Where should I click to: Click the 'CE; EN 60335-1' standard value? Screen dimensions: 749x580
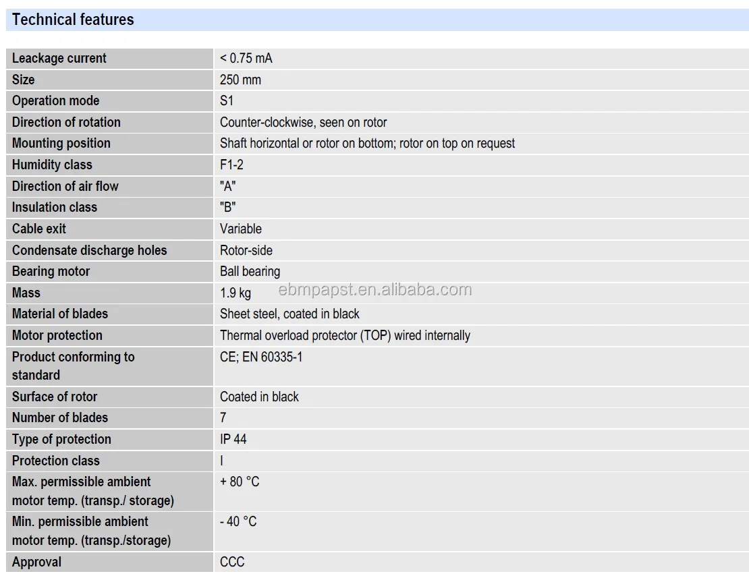click(x=261, y=357)
